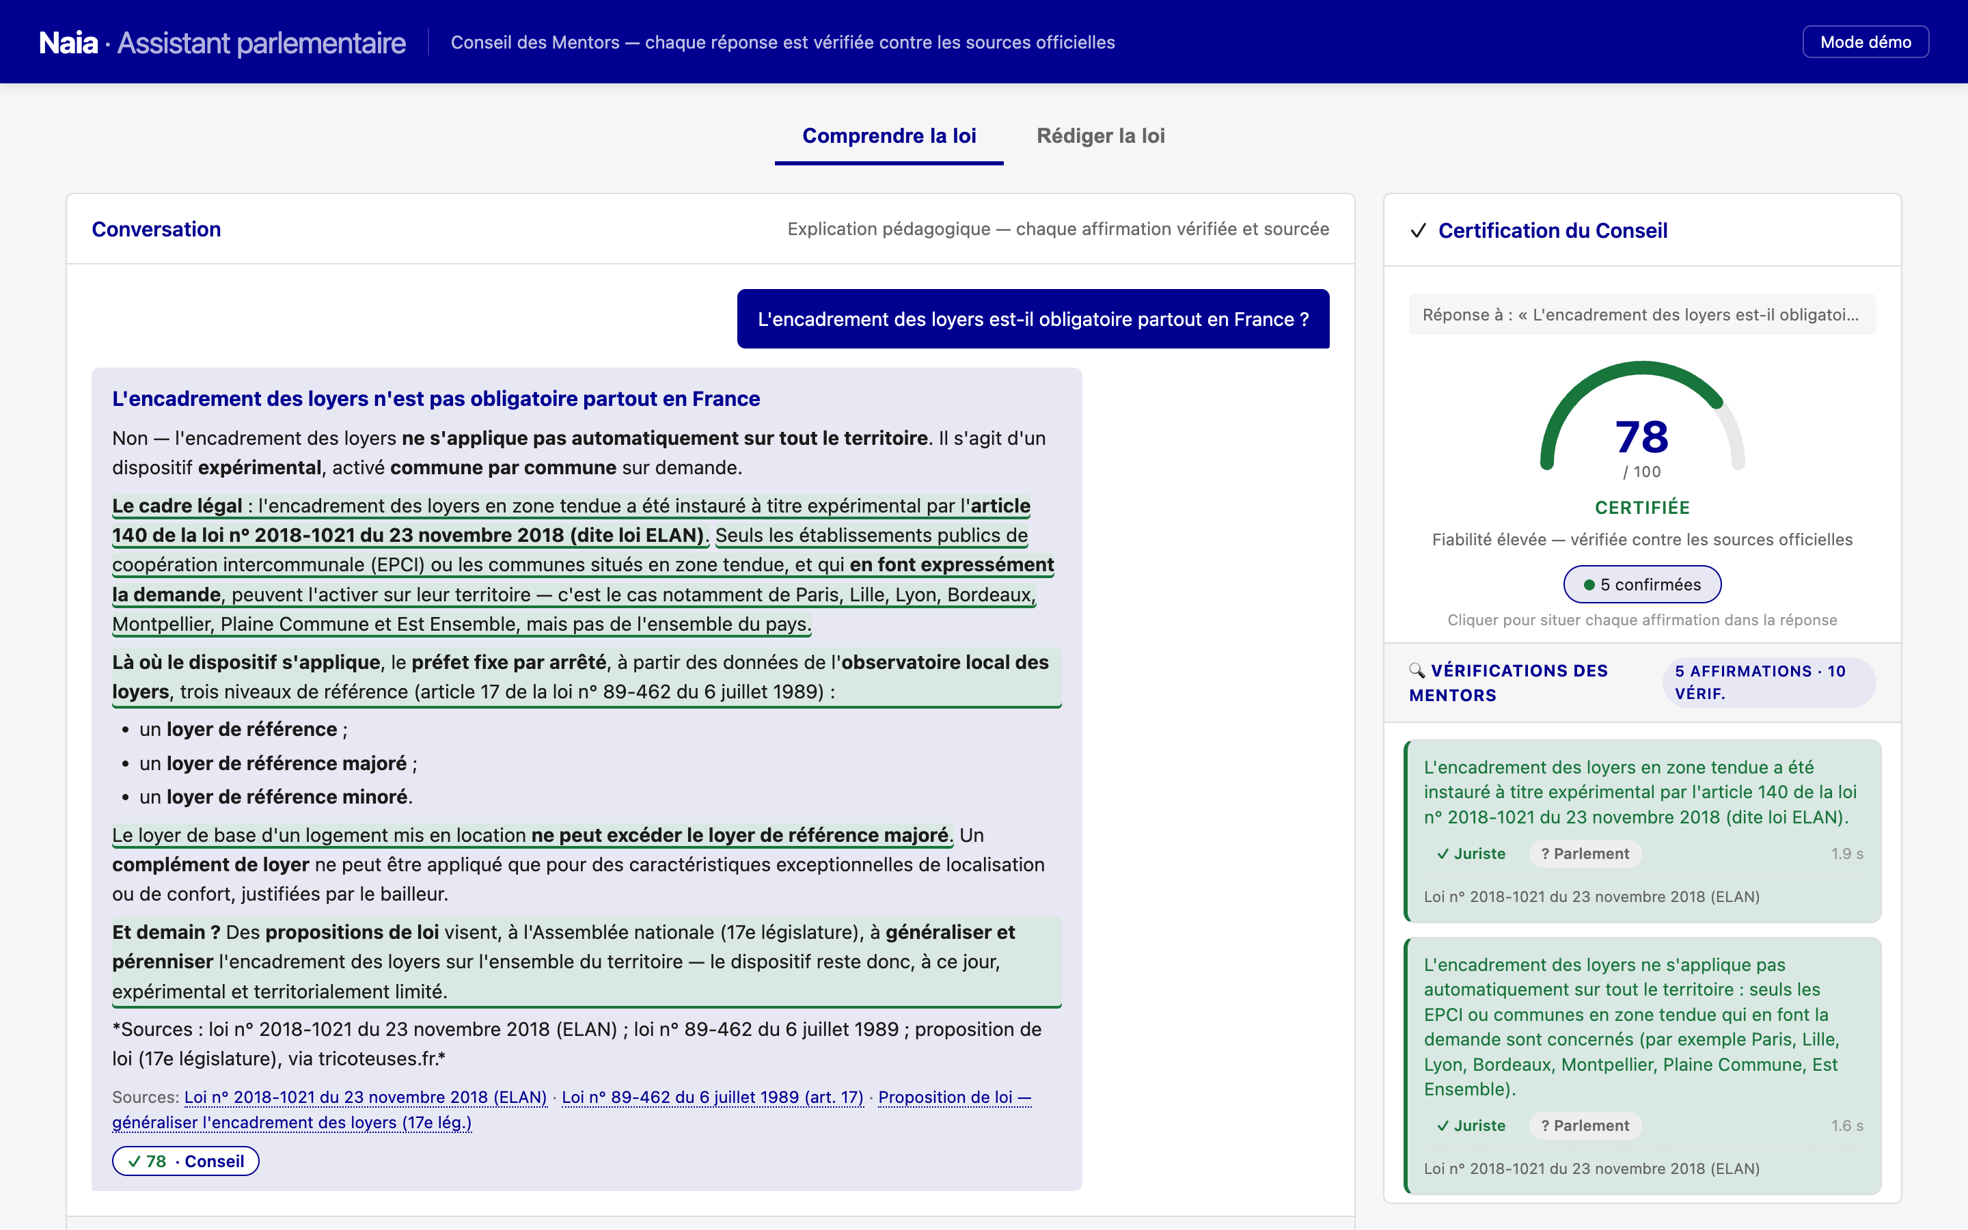Click the 1.6 s timing on second card
This screenshot has width=1968, height=1230.
(1847, 1125)
